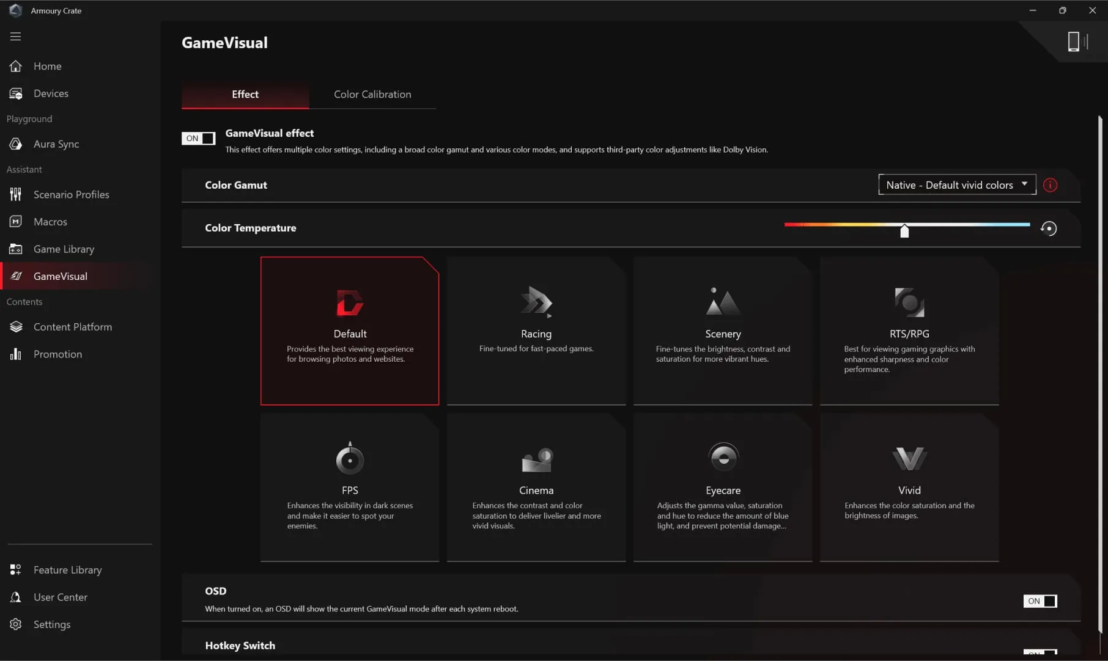Open Aura Sync icon in sidebar

(x=16, y=144)
